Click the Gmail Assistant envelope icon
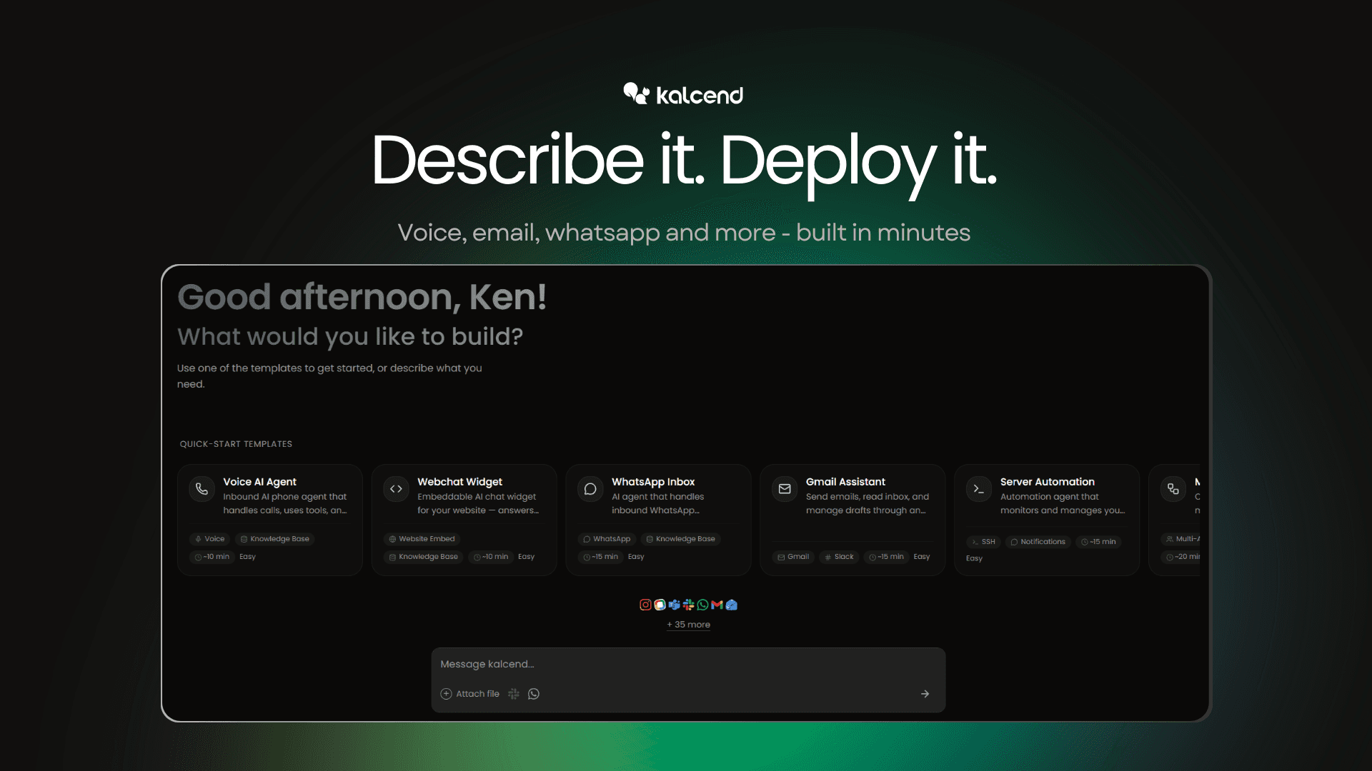 785,489
